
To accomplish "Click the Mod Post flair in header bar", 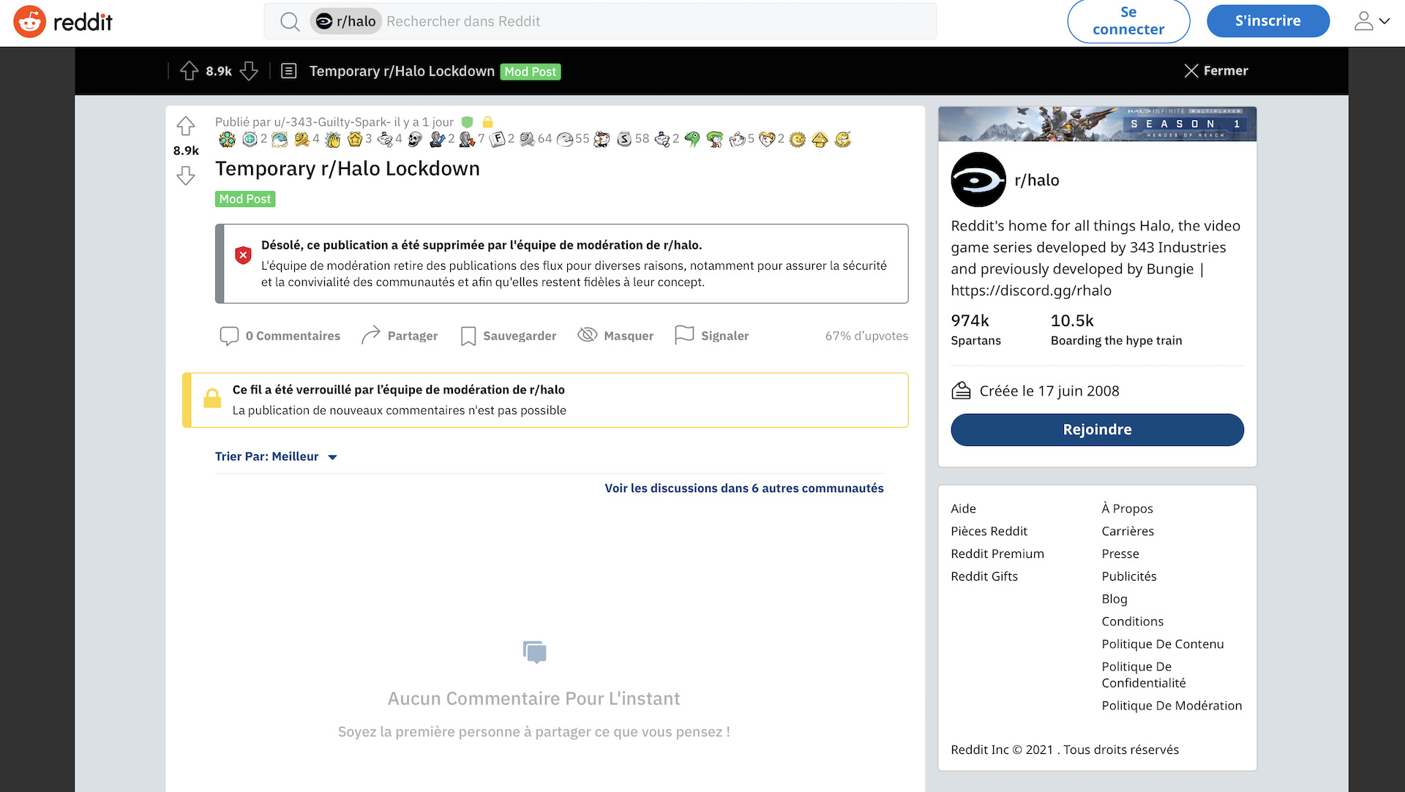I will 531,72.
